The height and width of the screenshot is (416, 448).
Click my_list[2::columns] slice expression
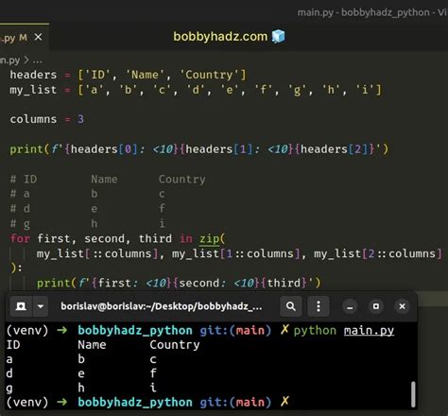pyautogui.click(x=378, y=253)
